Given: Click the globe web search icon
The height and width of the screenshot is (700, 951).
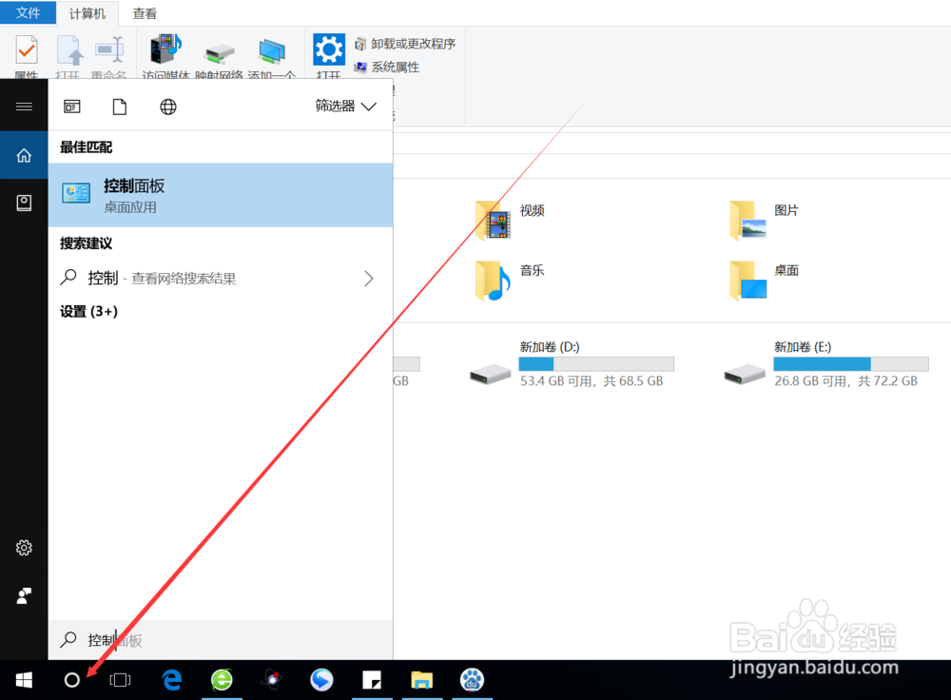Looking at the screenshot, I should 167,106.
